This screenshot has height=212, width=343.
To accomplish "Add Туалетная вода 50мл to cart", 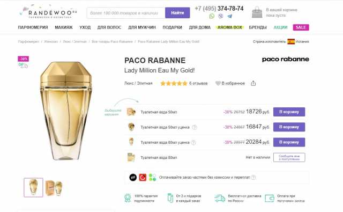I will pyautogui.click(x=289, y=112).
